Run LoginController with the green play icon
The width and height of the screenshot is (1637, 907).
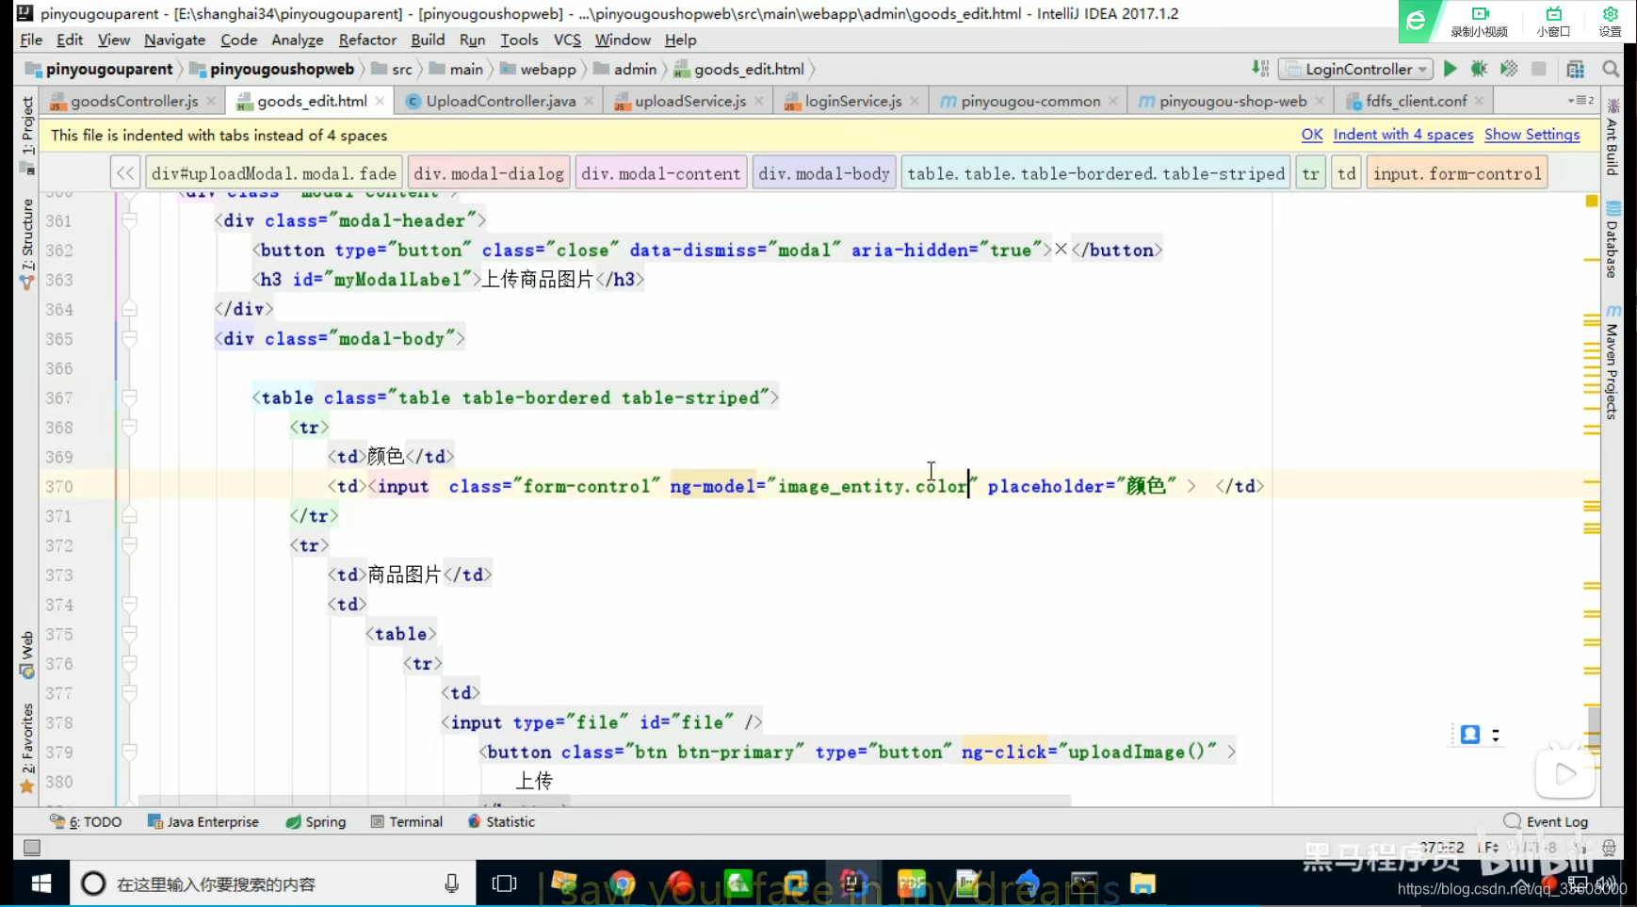(x=1451, y=69)
